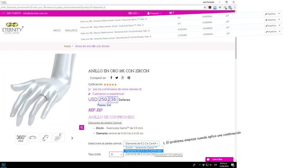Open the piedra central dropdown

(141, 143)
